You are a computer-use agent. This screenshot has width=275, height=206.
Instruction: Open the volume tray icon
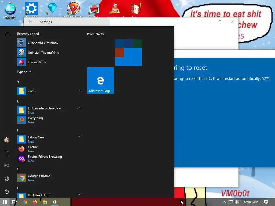point(237,202)
